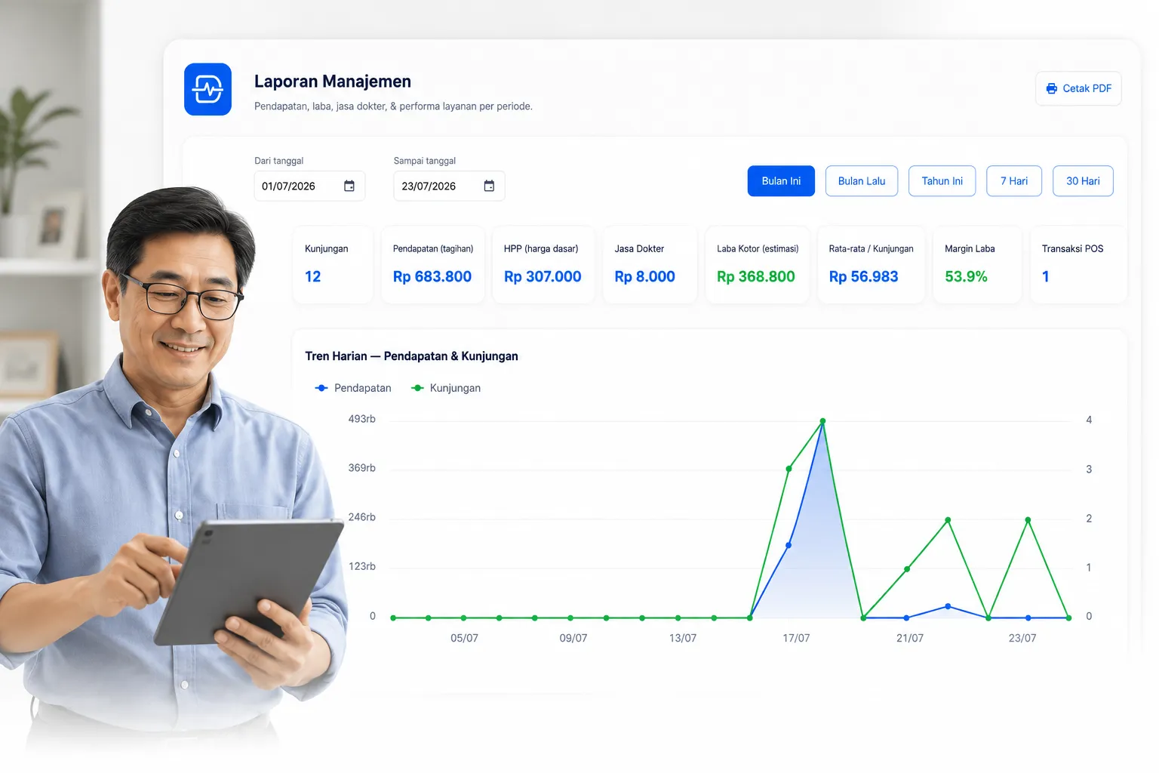Click the printer icon in Cetak PDF
This screenshot has height=773, width=1159.
click(1051, 88)
